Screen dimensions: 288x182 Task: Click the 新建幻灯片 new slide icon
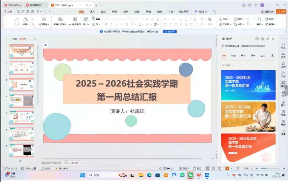pos(60,19)
